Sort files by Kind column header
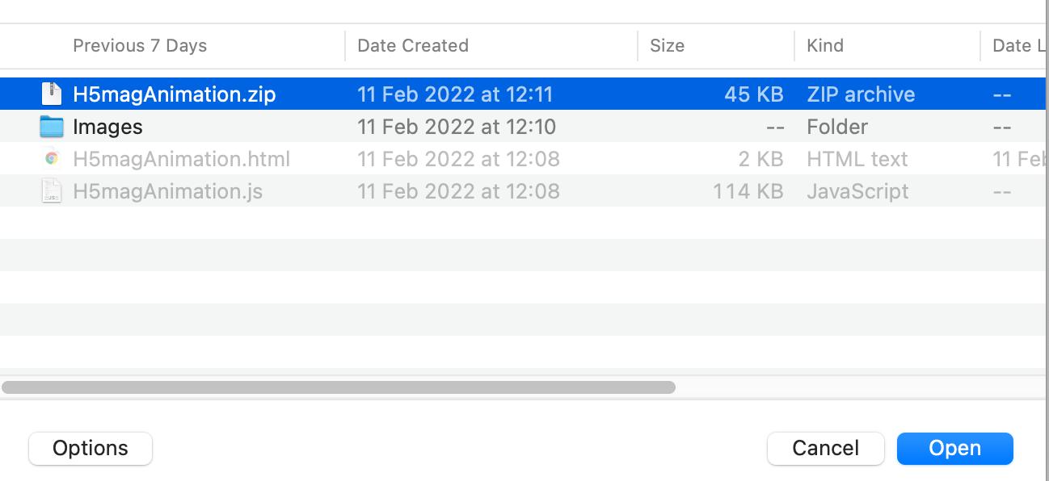Image resolution: width=1049 pixels, height=481 pixels. pyautogui.click(x=824, y=46)
